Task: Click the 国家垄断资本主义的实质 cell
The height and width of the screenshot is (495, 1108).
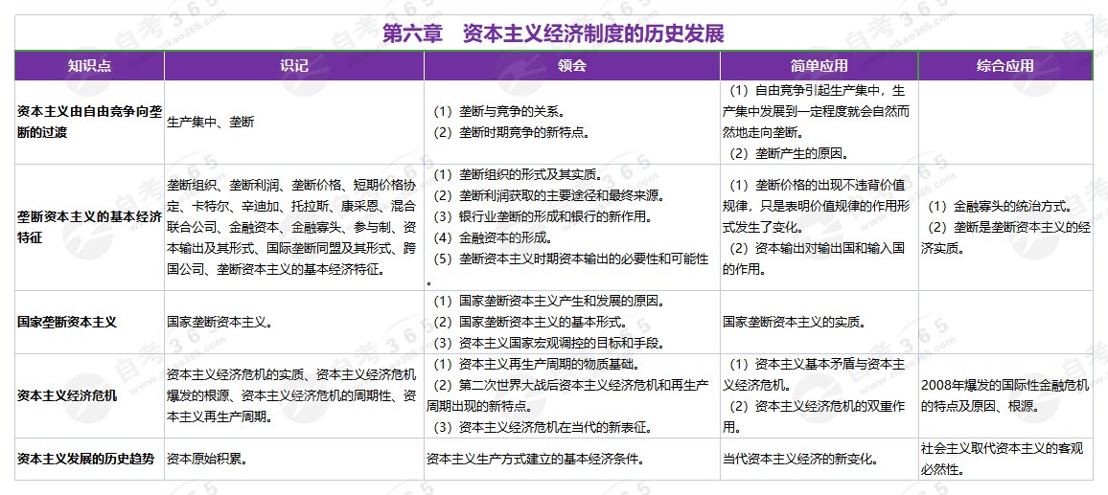Action: tap(796, 322)
